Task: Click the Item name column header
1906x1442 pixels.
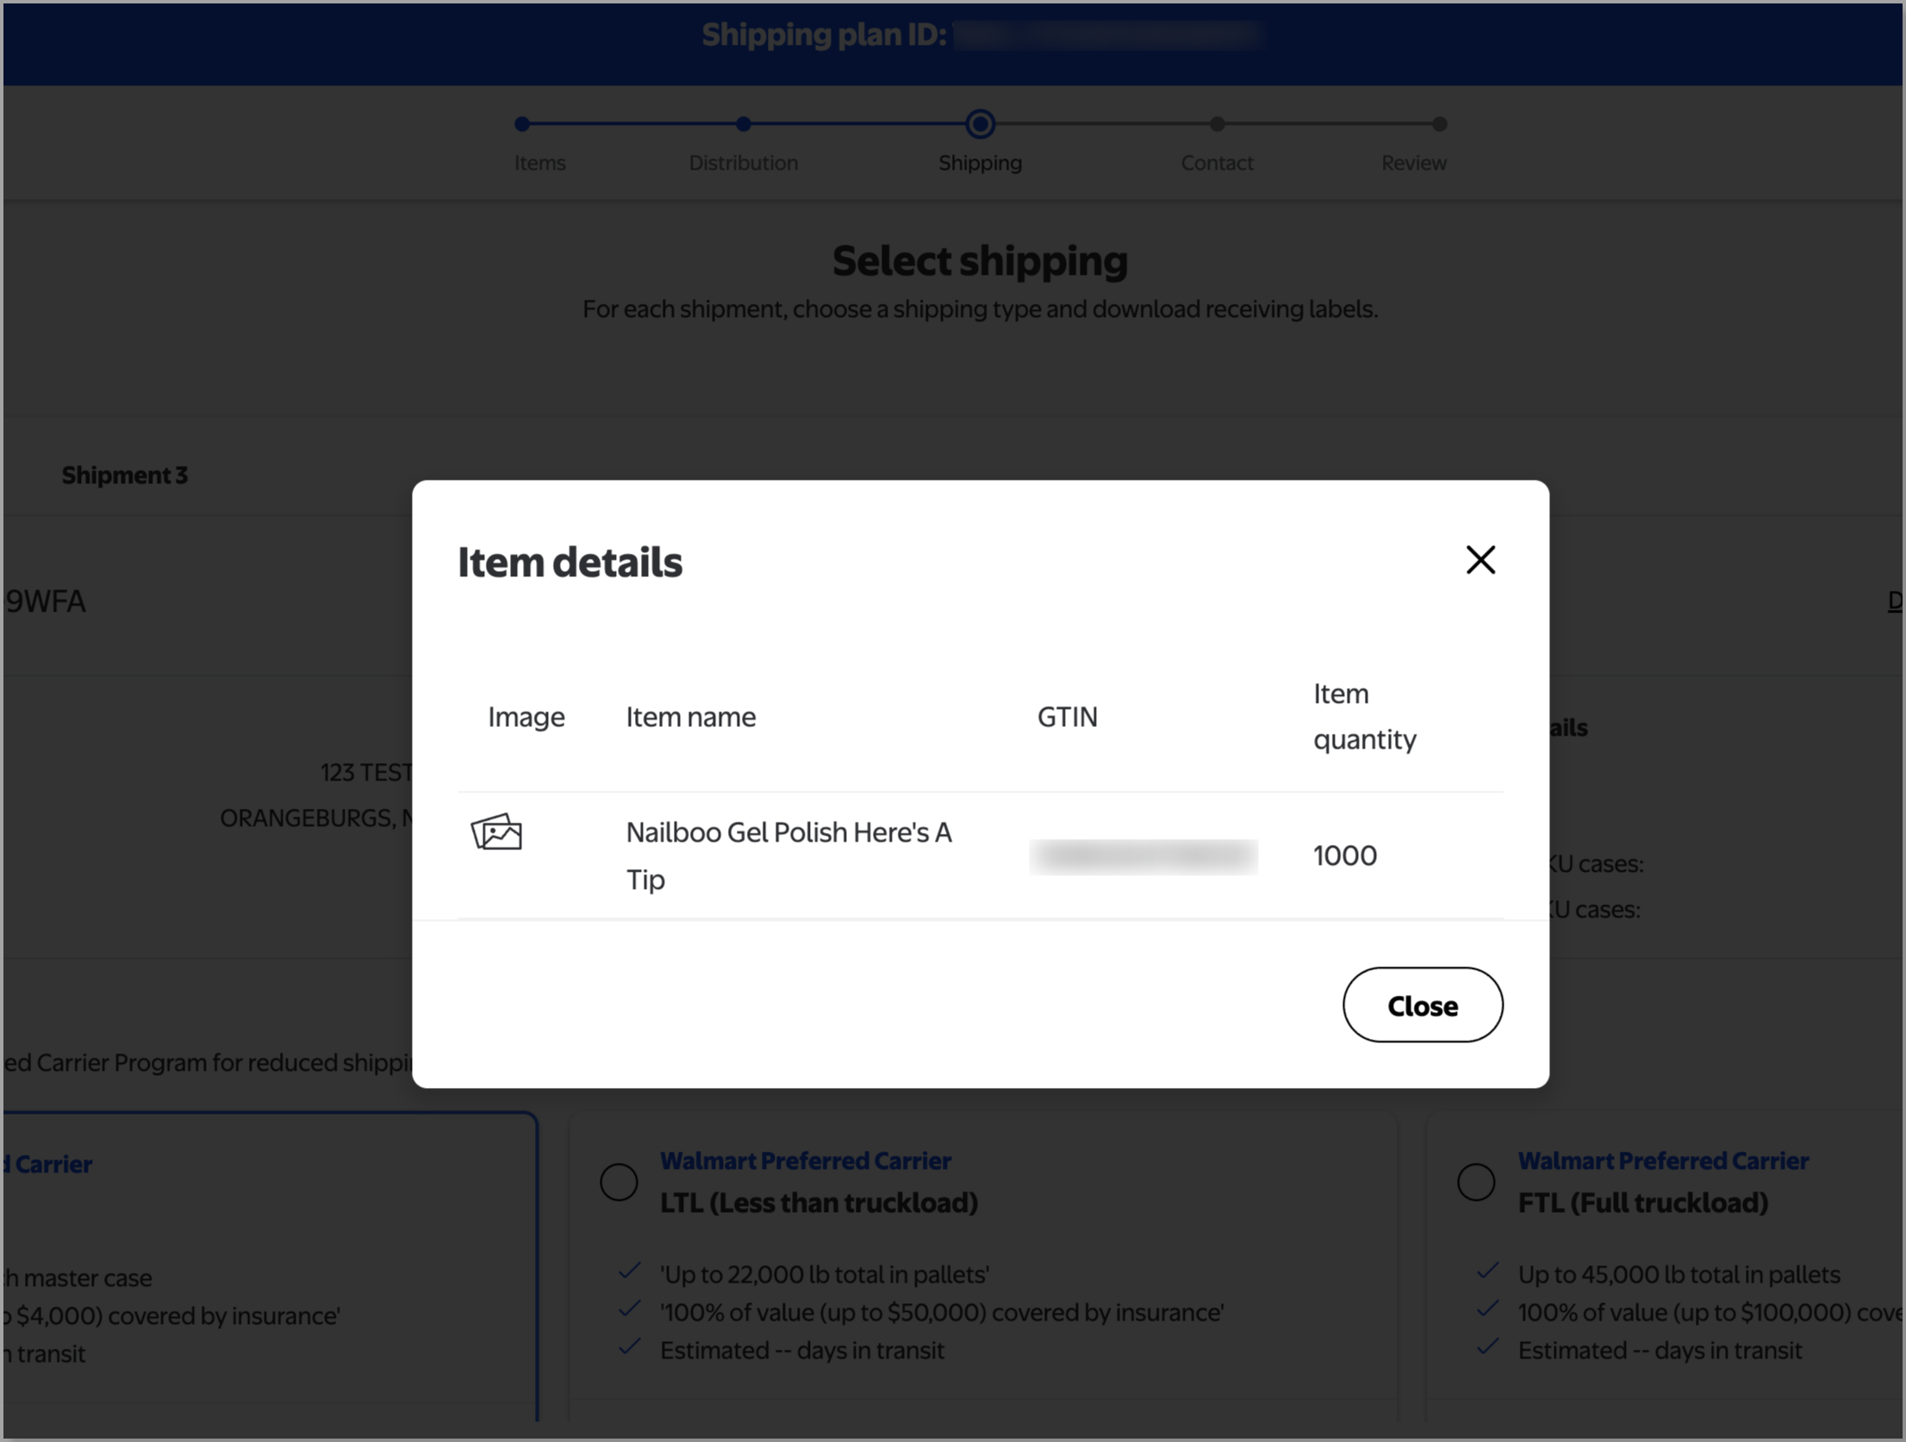Action: click(x=690, y=717)
